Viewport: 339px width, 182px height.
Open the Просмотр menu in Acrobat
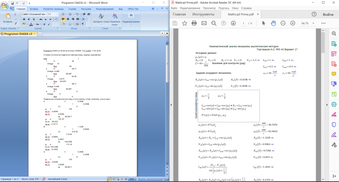tap(209, 8)
